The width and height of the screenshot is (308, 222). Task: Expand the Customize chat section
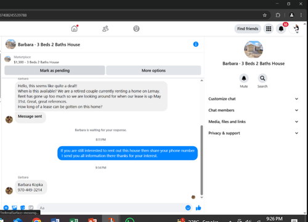click(253, 99)
